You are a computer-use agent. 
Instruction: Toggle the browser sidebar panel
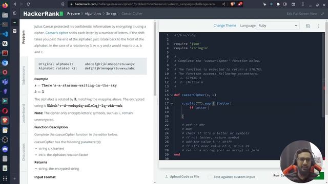[x=285, y=4]
